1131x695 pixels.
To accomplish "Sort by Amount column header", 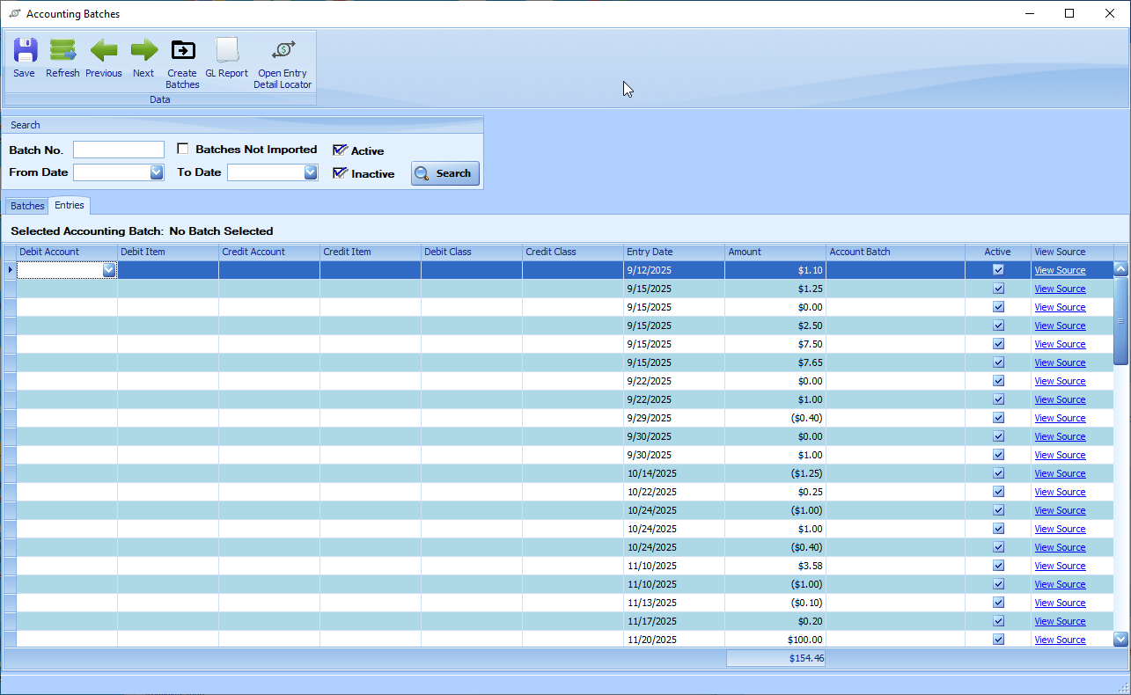I will (775, 252).
